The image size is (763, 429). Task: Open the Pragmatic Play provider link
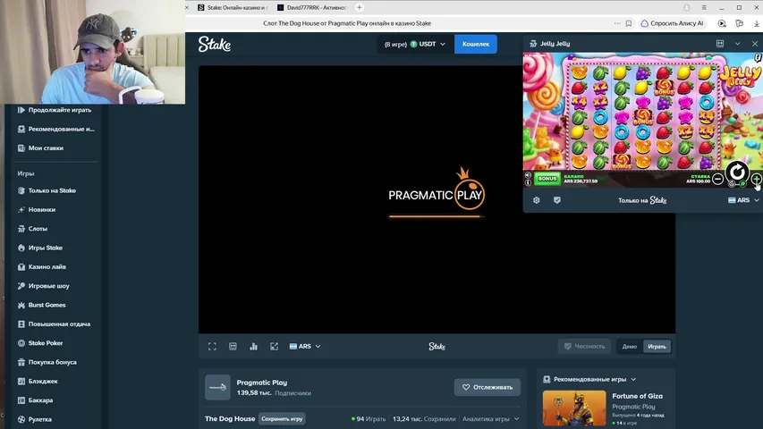262,383
